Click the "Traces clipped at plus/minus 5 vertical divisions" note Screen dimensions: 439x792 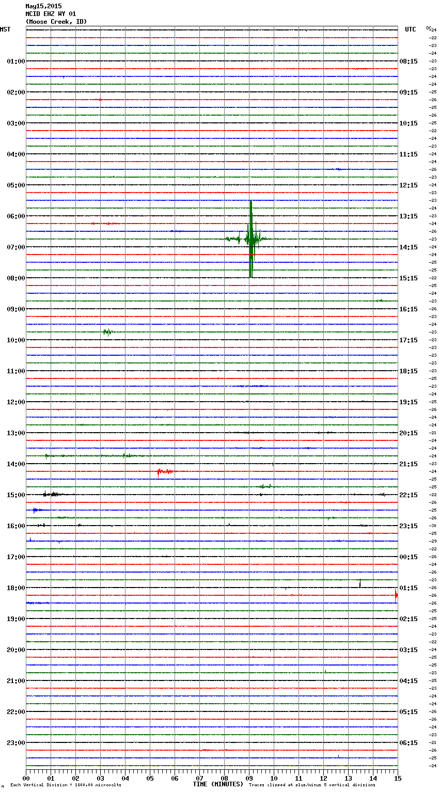tap(312, 785)
